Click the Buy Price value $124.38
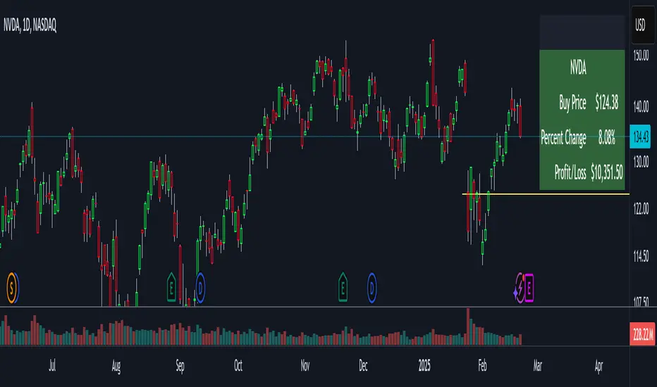This screenshot has width=657, height=387. coord(607,102)
